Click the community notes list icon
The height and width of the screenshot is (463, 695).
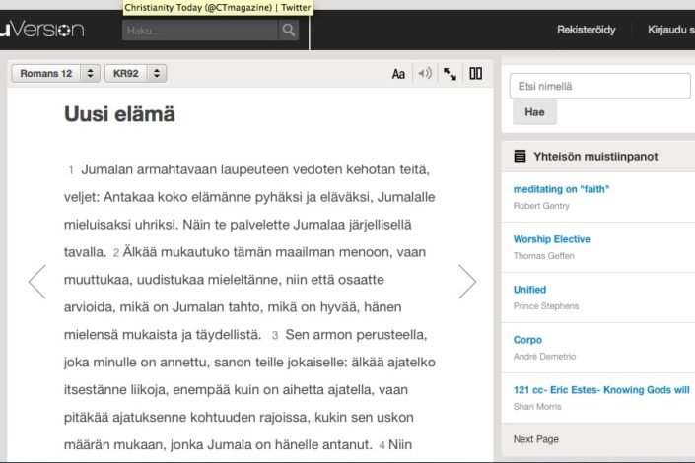coord(520,156)
